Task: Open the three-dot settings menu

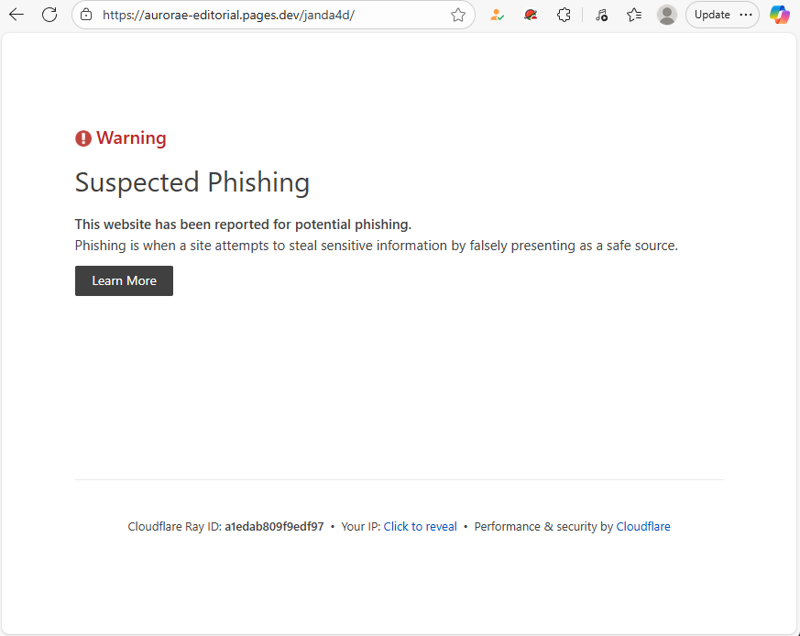Action: (746, 15)
